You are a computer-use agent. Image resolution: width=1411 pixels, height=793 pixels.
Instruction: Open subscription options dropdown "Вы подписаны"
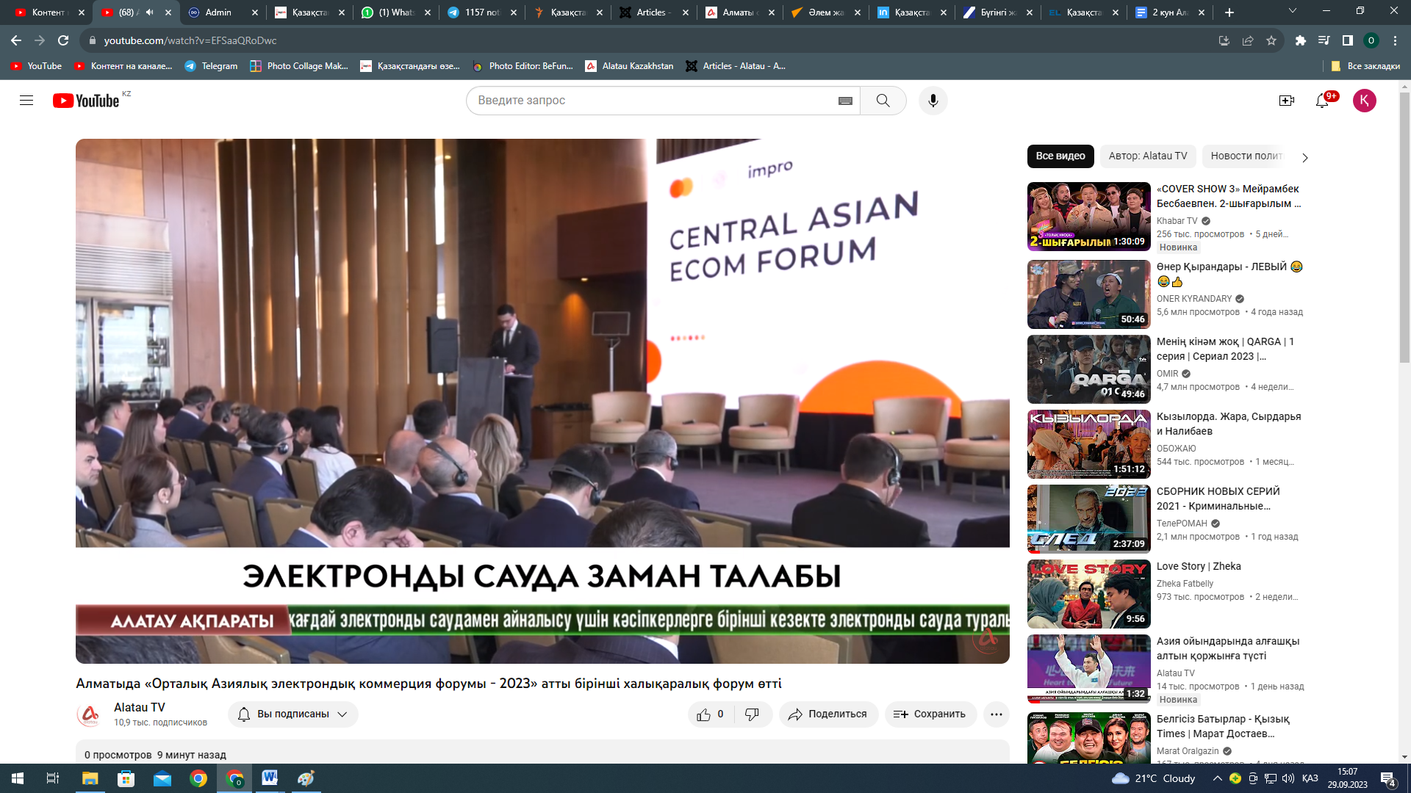[x=292, y=714]
